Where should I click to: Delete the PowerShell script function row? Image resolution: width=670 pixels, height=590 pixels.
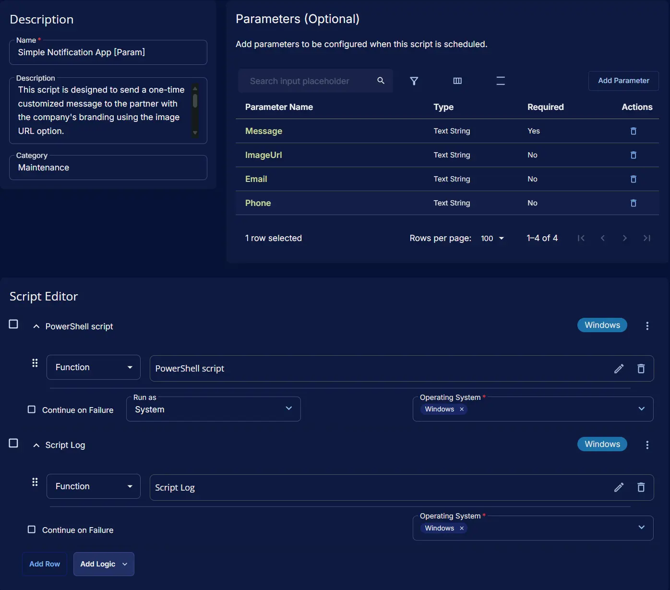pyautogui.click(x=641, y=369)
